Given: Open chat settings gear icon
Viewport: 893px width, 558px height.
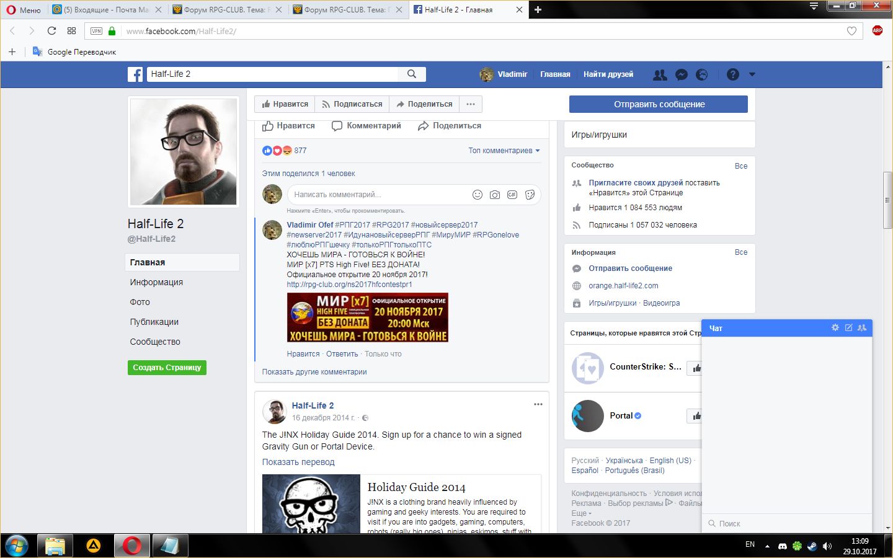Looking at the screenshot, I should coord(835,327).
